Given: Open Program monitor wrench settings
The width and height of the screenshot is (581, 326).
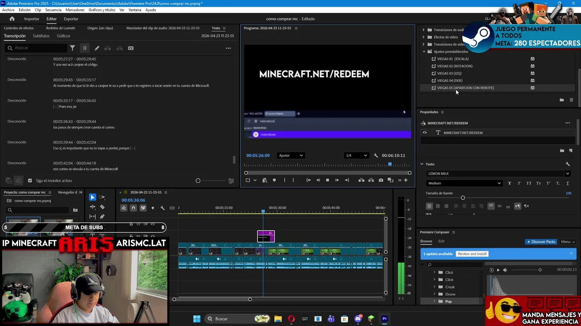Looking at the screenshot, I should click(x=376, y=156).
